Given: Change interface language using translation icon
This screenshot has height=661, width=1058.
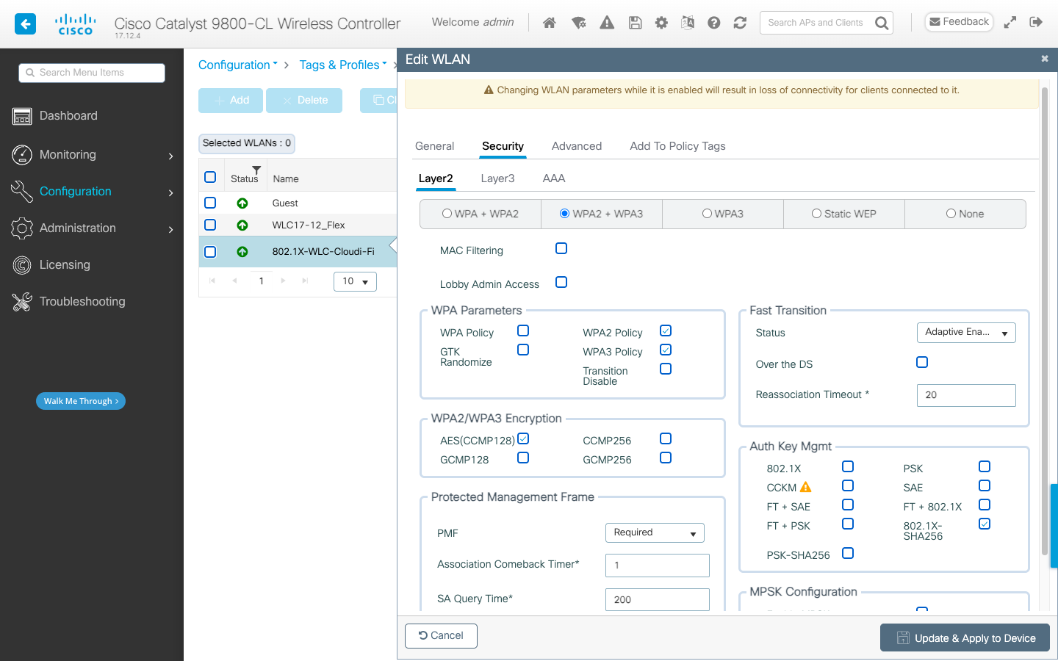Looking at the screenshot, I should click(x=688, y=22).
